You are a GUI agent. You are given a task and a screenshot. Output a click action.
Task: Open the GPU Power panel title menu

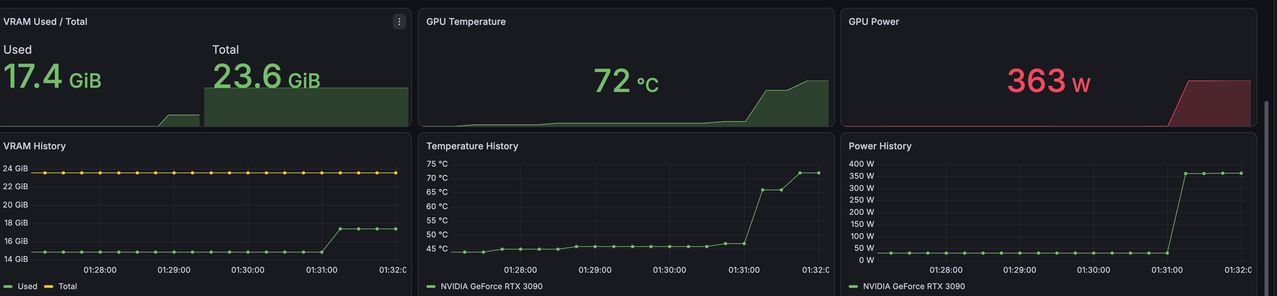(x=873, y=22)
